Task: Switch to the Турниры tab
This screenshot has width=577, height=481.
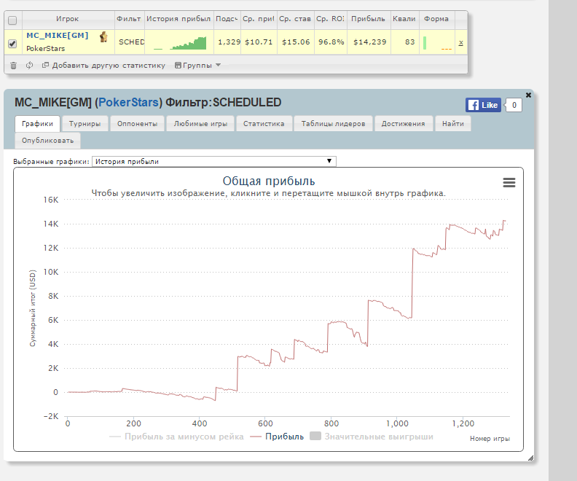Action: 85,124
